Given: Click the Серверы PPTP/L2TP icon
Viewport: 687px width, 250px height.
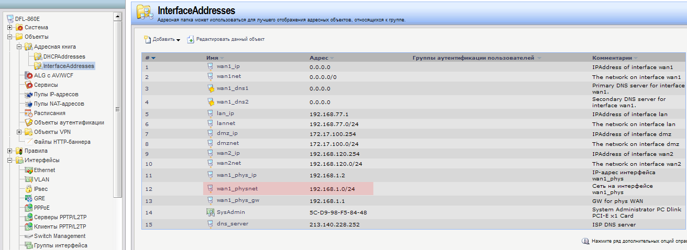Looking at the screenshot, I should (x=29, y=217).
